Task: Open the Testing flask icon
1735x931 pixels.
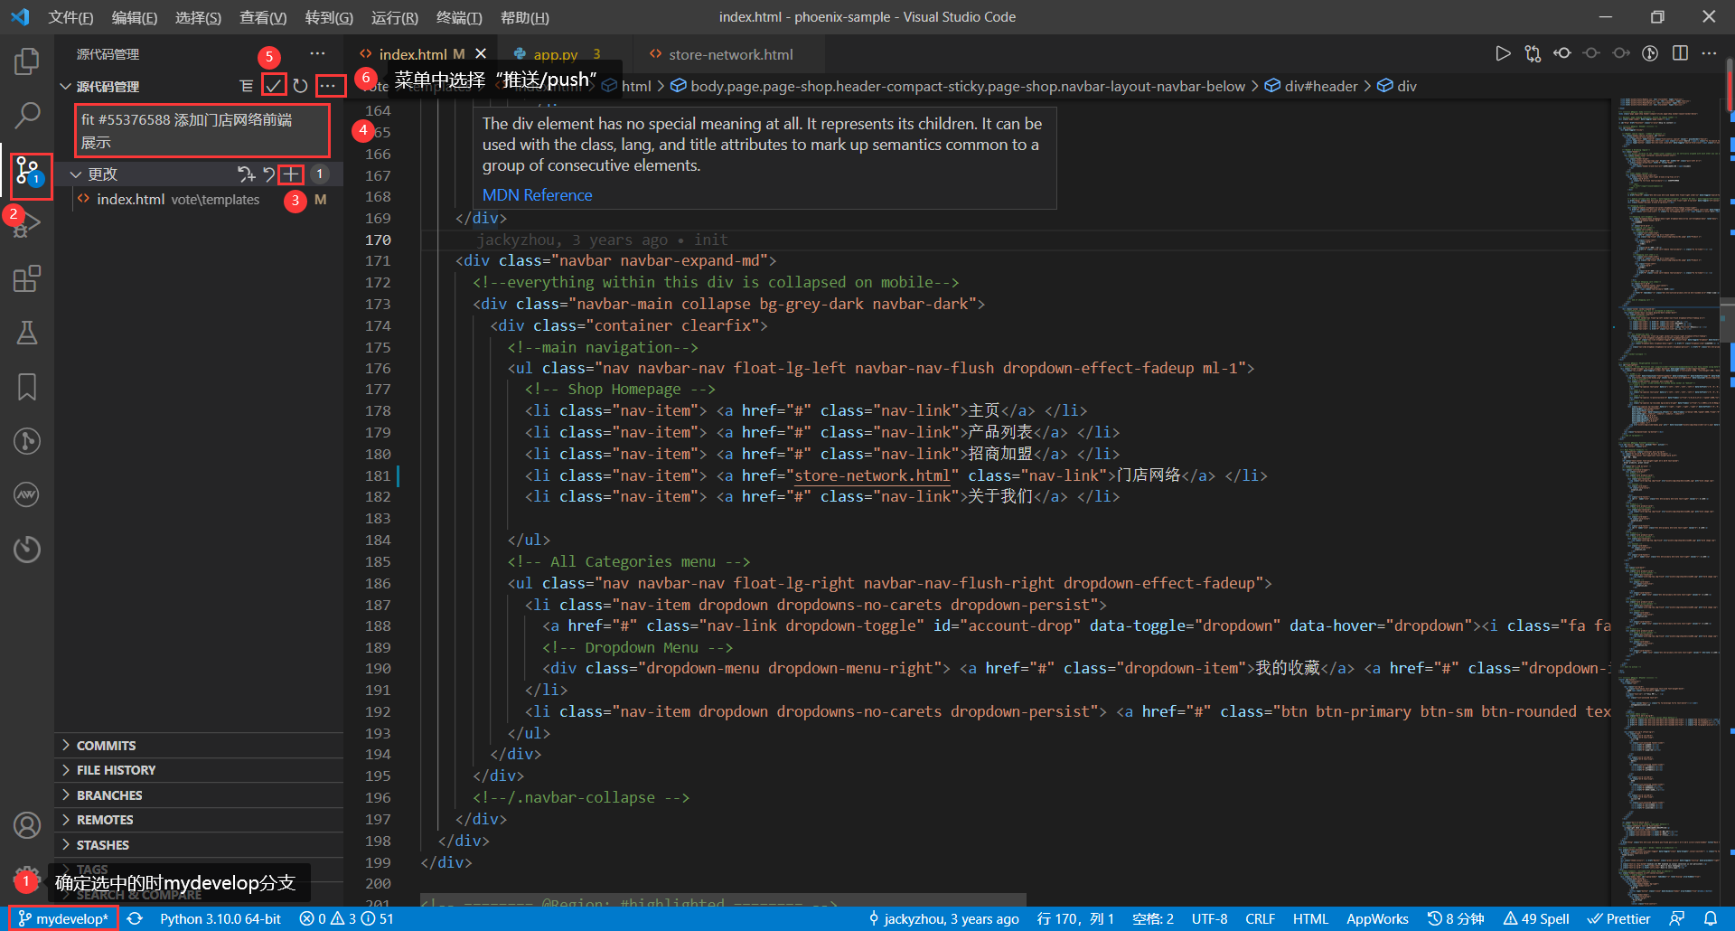Action: tap(27, 333)
